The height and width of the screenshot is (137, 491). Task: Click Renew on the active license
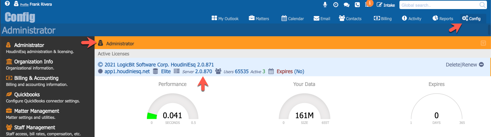click(x=469, y=64)
